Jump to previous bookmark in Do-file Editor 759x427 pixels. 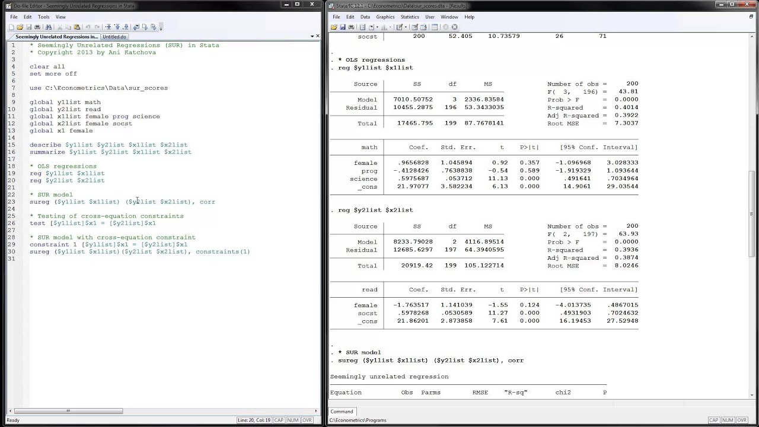tap(117, 27)
